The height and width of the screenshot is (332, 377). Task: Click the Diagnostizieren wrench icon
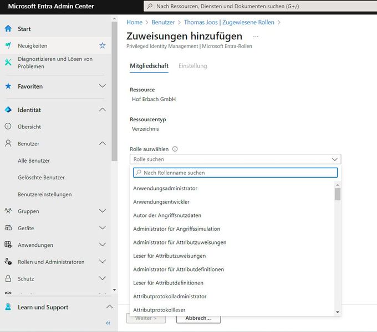(8, 62)
